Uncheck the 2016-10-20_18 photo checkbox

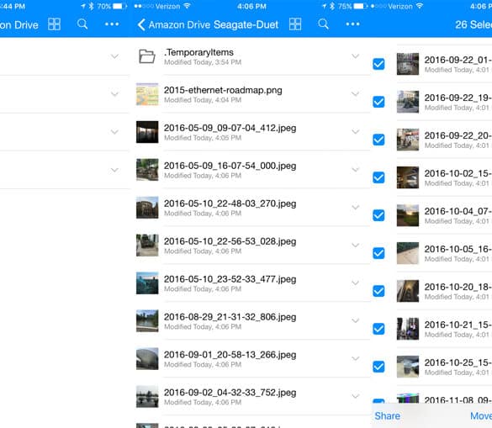coord(378,291)
